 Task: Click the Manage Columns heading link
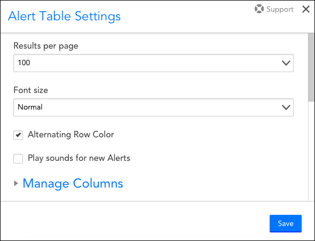73,183
